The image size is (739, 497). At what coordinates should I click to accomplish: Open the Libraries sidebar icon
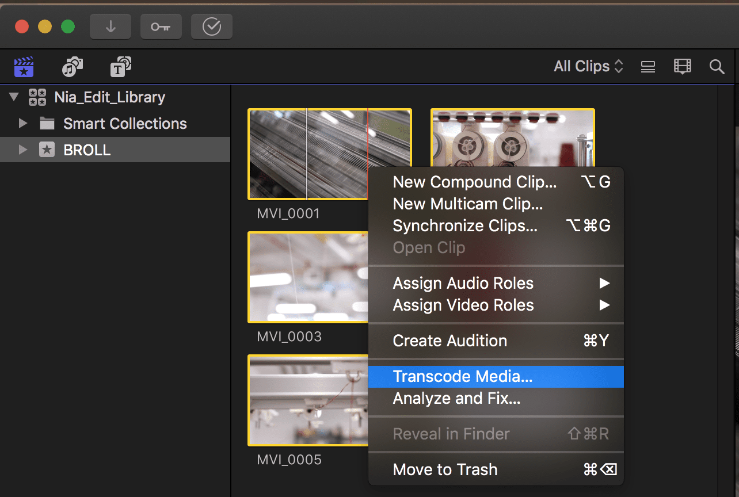pyautogui.click(x=24, y=66)
